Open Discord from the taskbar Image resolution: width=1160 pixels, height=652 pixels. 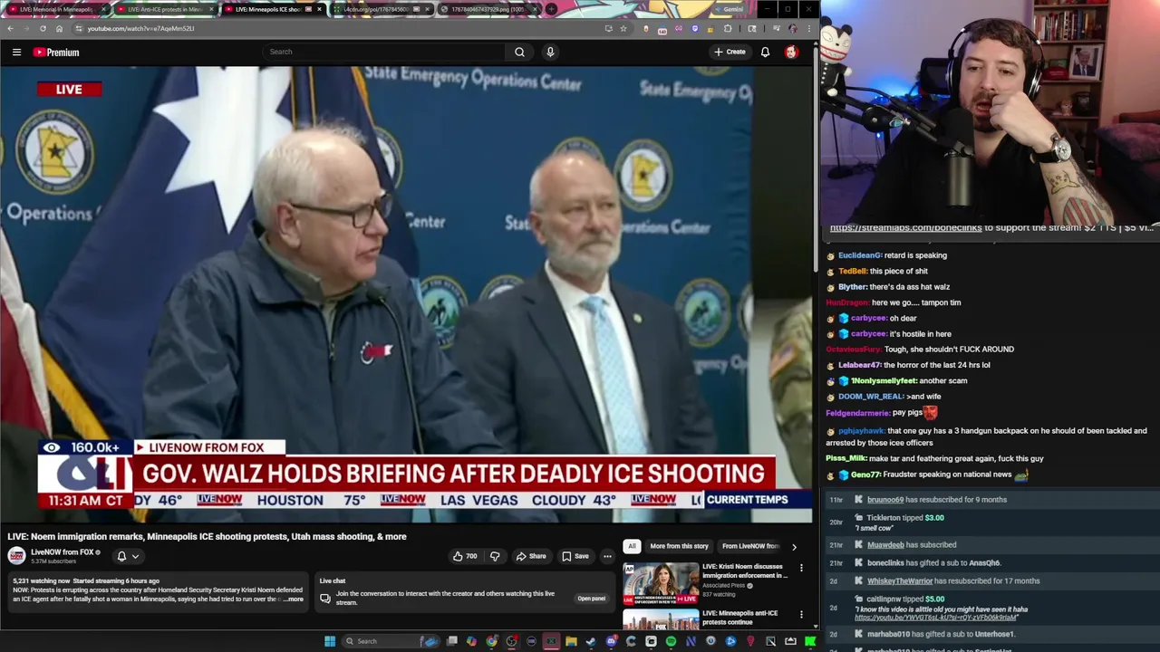(x=611, y=641)
